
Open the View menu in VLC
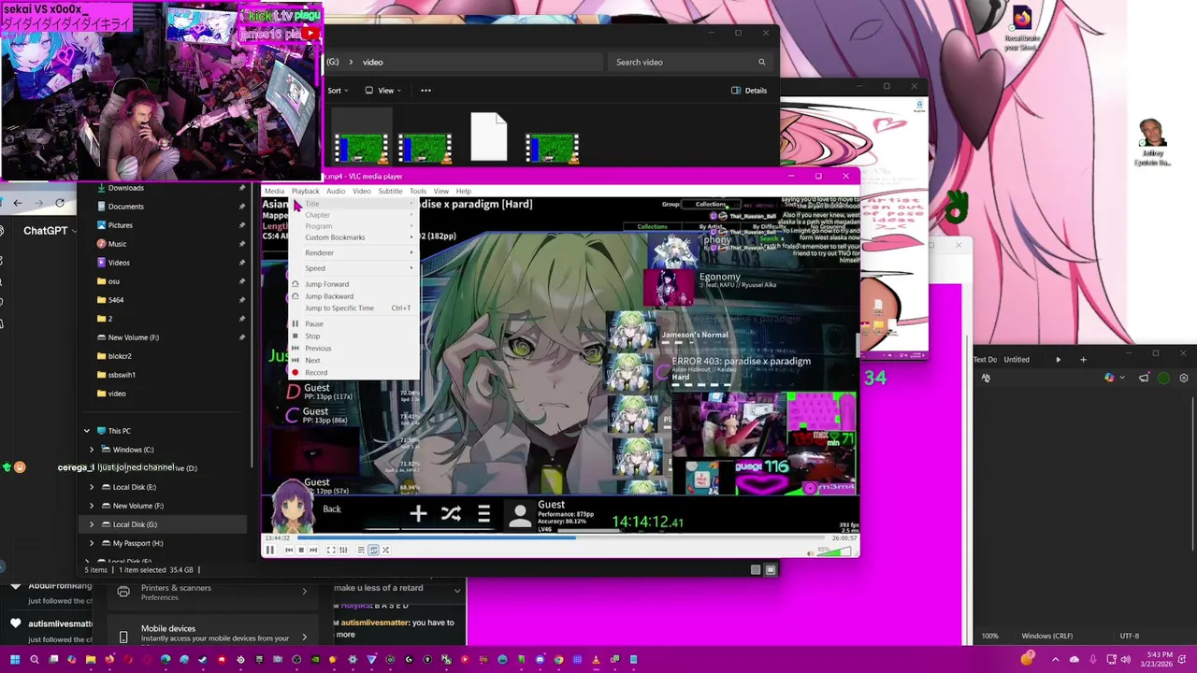pyautogui.click(x=440, y=191)
